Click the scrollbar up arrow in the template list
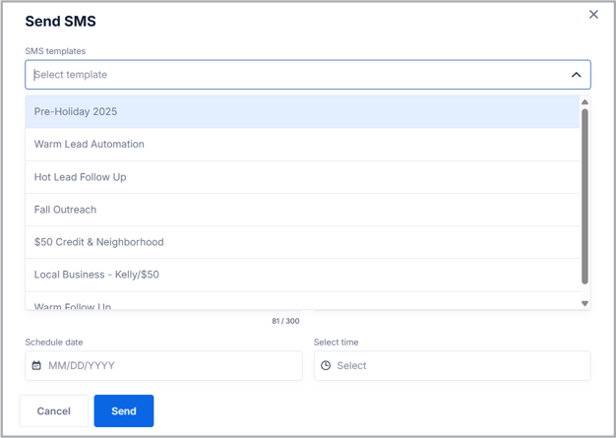Screen dimensions: 616x438 click(x=585, y=102)
